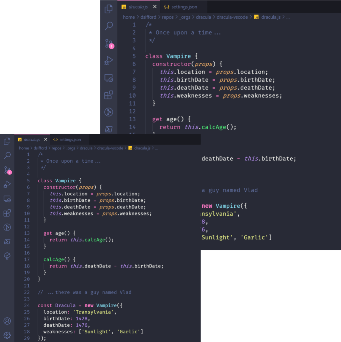Expand 'dracula-vscode' breadcrumb in front window
The image size is (341, 342).
(x=110, y=148)
